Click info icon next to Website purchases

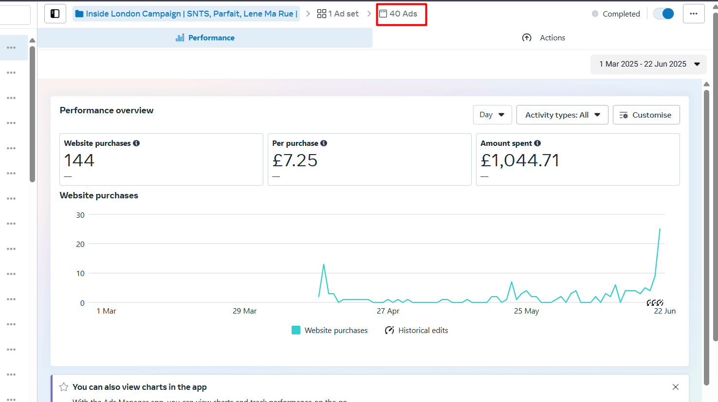point(136,143)
